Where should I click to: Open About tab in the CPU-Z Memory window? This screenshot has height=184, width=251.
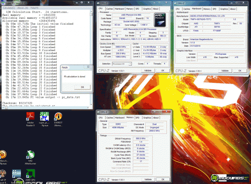(x=156, y=118)
